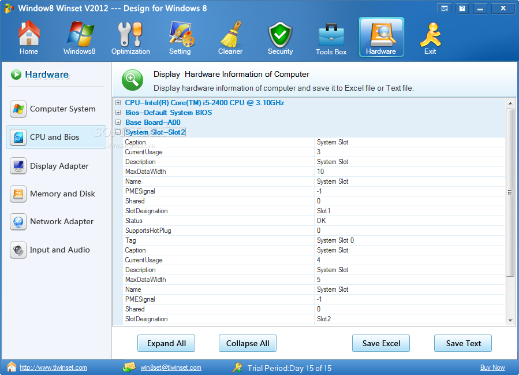Select the Base Board–A00 row text
This screenshot has height=375, width=519.
[x=153, y=122]
